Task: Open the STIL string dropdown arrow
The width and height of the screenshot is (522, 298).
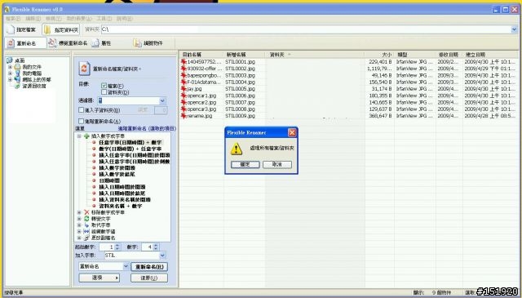Action: 162,256
